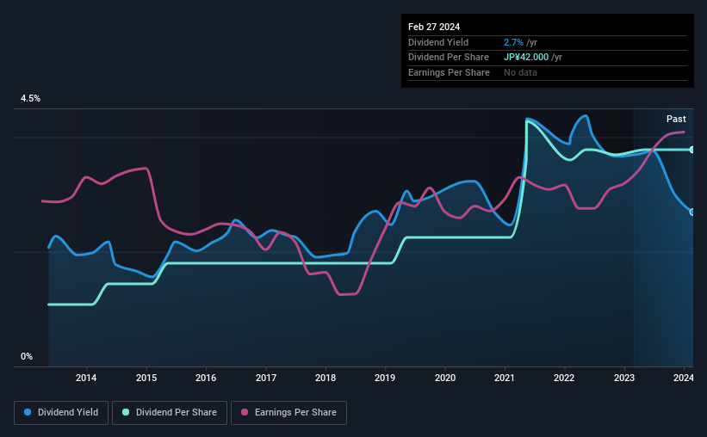707x437 pixels.
Task: Select the 2019 label on the time axis
Action: (x=385, y=378)
